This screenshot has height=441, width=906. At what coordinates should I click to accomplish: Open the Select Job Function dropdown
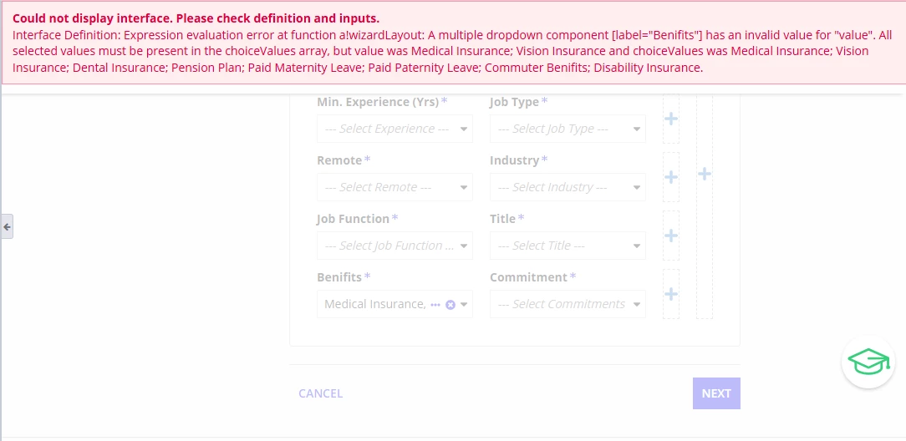coord(394,246)
